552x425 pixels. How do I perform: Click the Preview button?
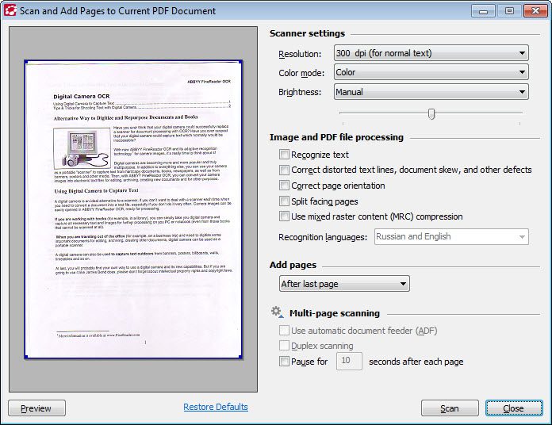(x=36, y=408)
